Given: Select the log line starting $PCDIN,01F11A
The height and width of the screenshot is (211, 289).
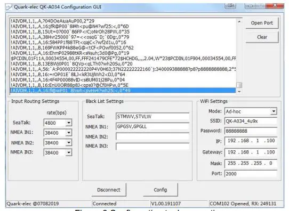Looking at the screenshot, I should coord(123,59).
